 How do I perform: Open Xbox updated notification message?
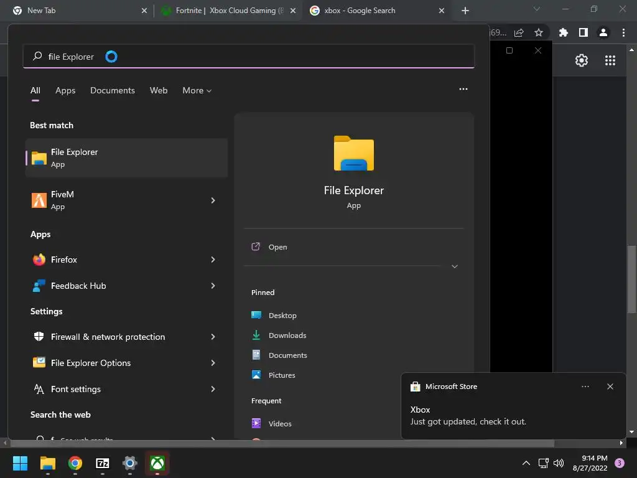click(x=468, y=416)
